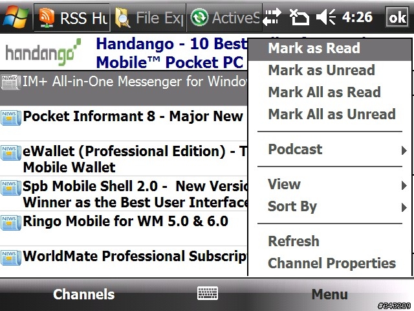Switch to the File Explorer taskbar item
414x311 pixels.
pos(148,17)
